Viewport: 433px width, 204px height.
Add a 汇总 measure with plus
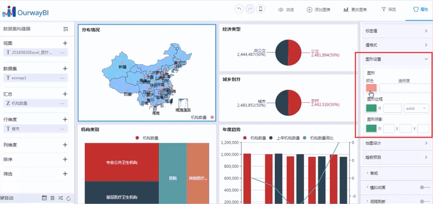(65, 94)
